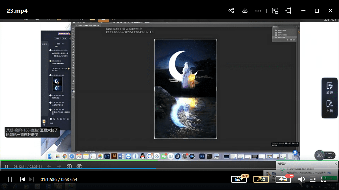
Task: Open Launchpad from the dock
Action: [57, 157]
